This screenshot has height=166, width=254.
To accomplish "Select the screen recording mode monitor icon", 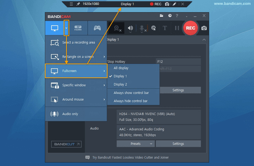I will coord(55,28).
